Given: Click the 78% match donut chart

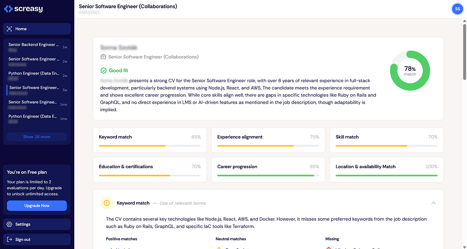Looking at the screenshot, I should pyautogui.click(x=410, y=71).
